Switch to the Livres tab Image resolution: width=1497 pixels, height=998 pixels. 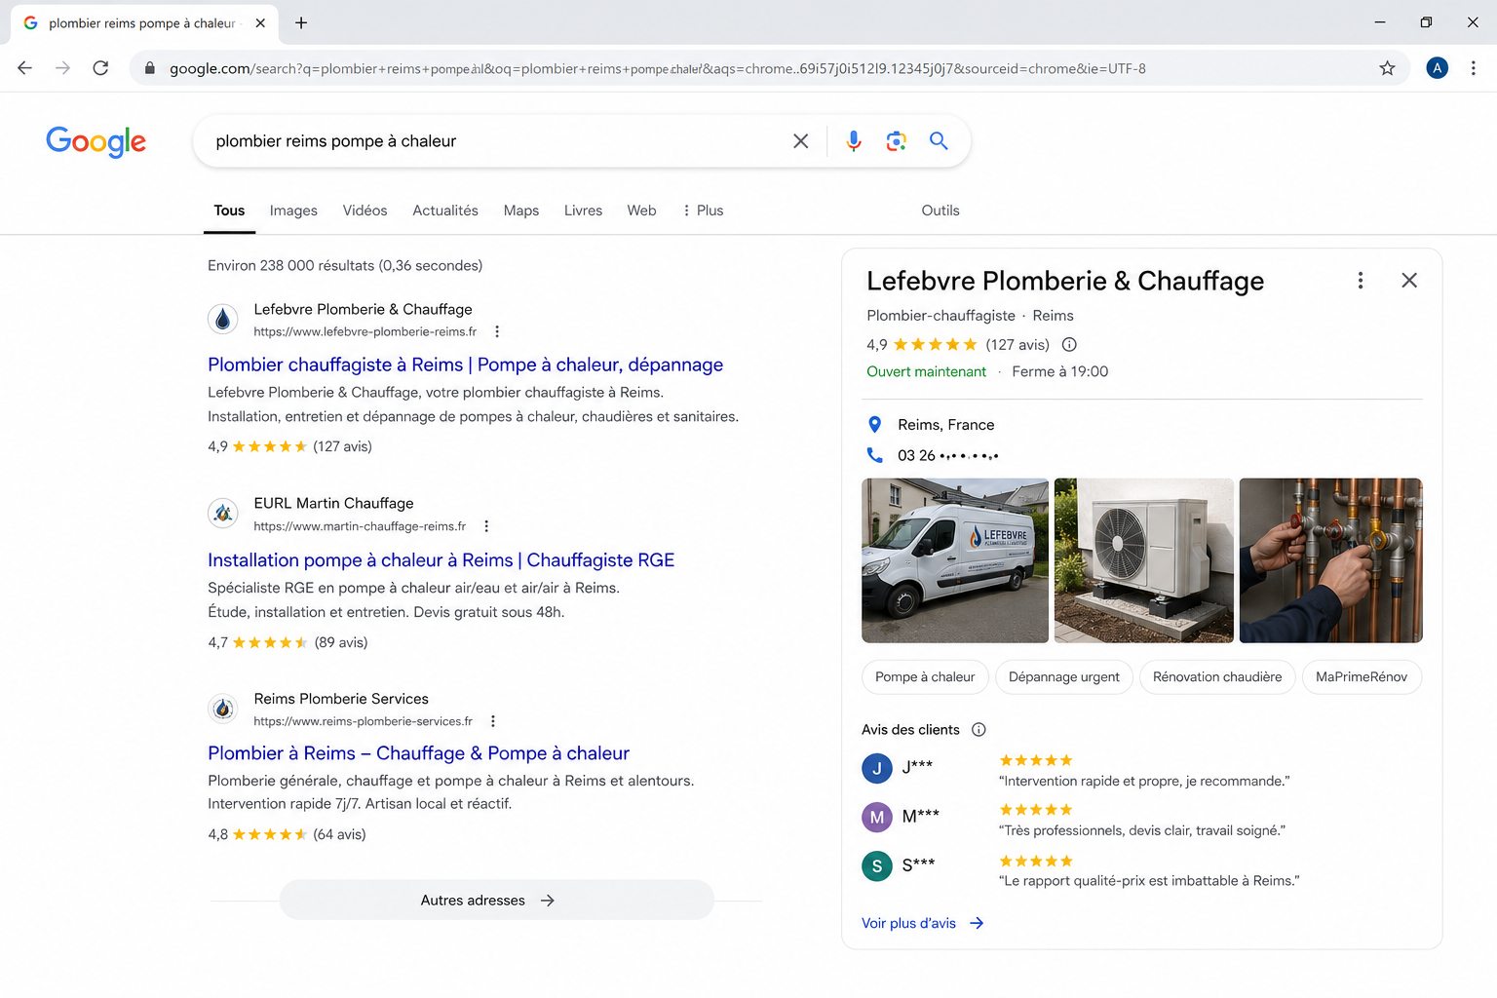(583, 211)
